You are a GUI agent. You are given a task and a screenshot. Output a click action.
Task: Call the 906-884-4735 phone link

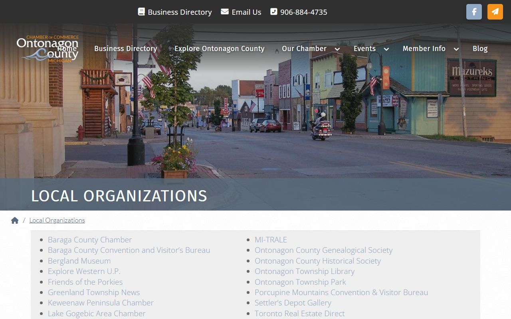click(x=303, y=12)
